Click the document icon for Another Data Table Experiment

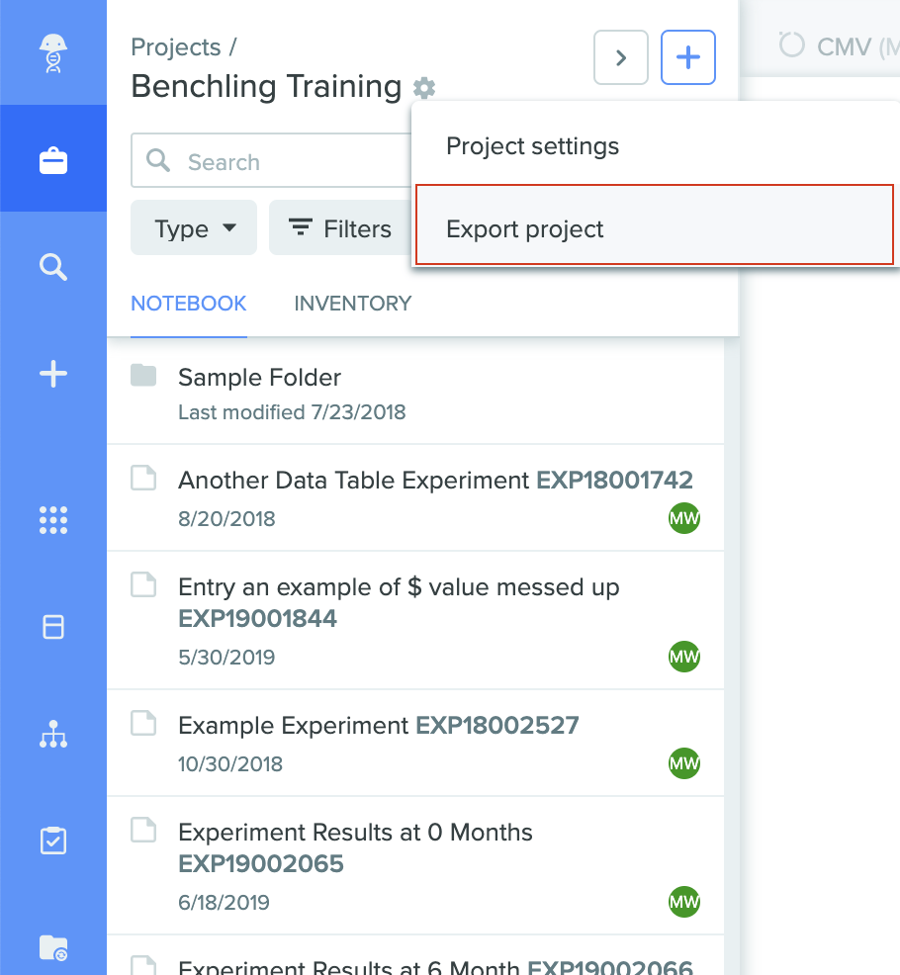[143, 479]
